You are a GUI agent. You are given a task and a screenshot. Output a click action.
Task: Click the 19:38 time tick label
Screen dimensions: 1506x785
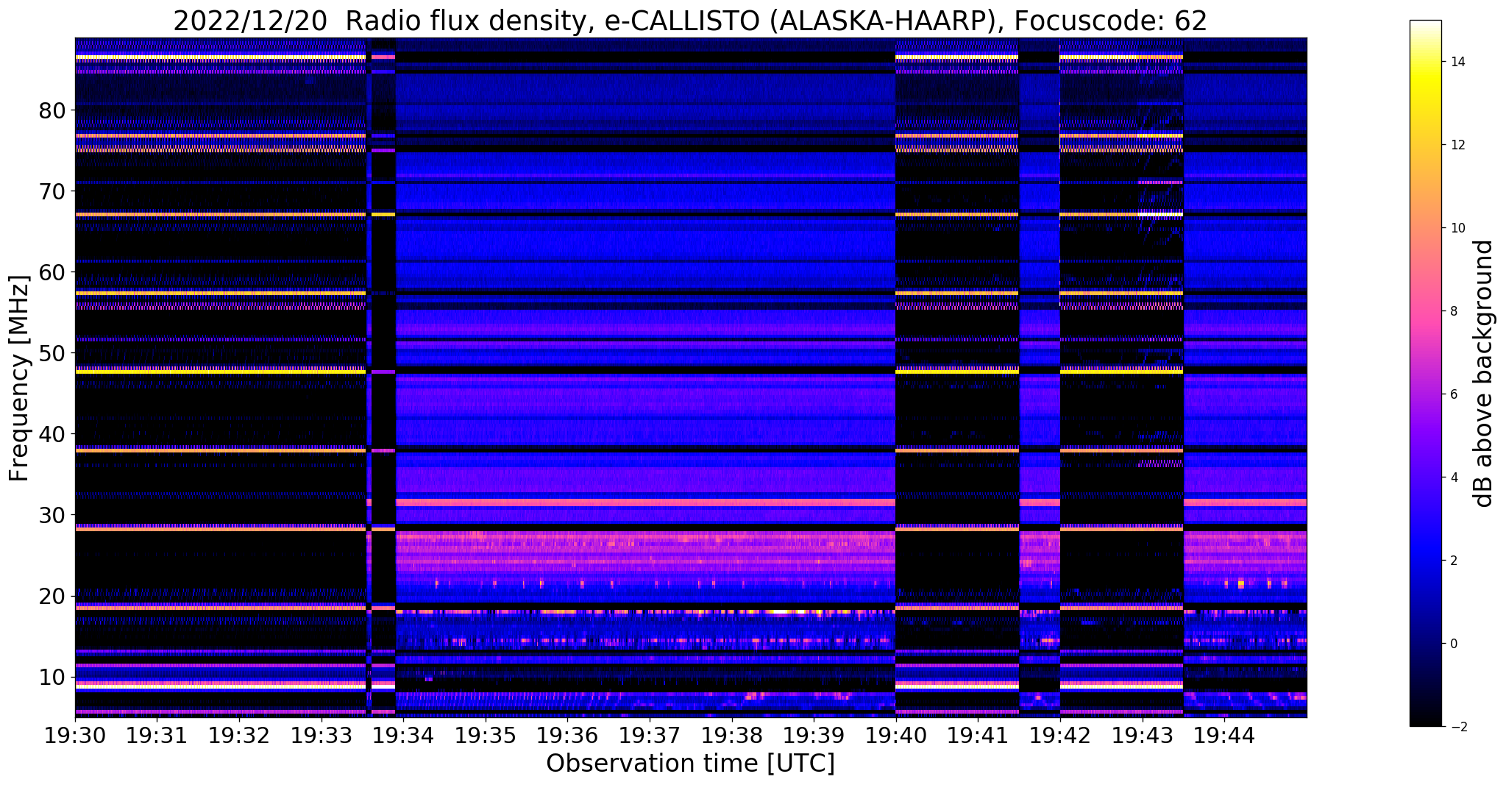pyautogui.click(x=731, y=735)
